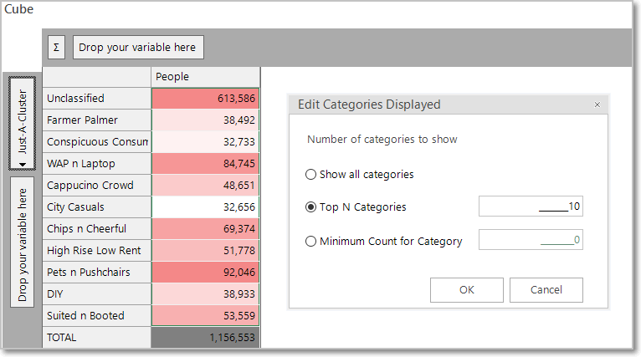Image resolution: width=641 pixels, height=357 pixels.
Task: Select the People column header
Action: tap(205, 77)
